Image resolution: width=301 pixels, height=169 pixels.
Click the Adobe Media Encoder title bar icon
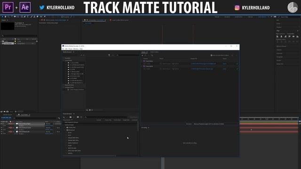click(x=63, y=46)
